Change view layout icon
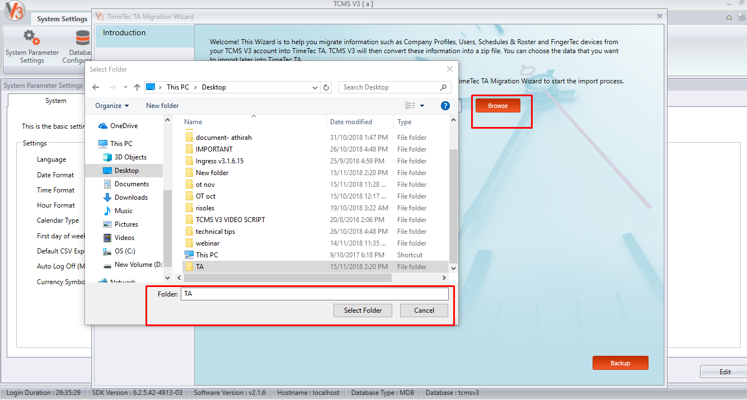 click(x=410, y=106)
